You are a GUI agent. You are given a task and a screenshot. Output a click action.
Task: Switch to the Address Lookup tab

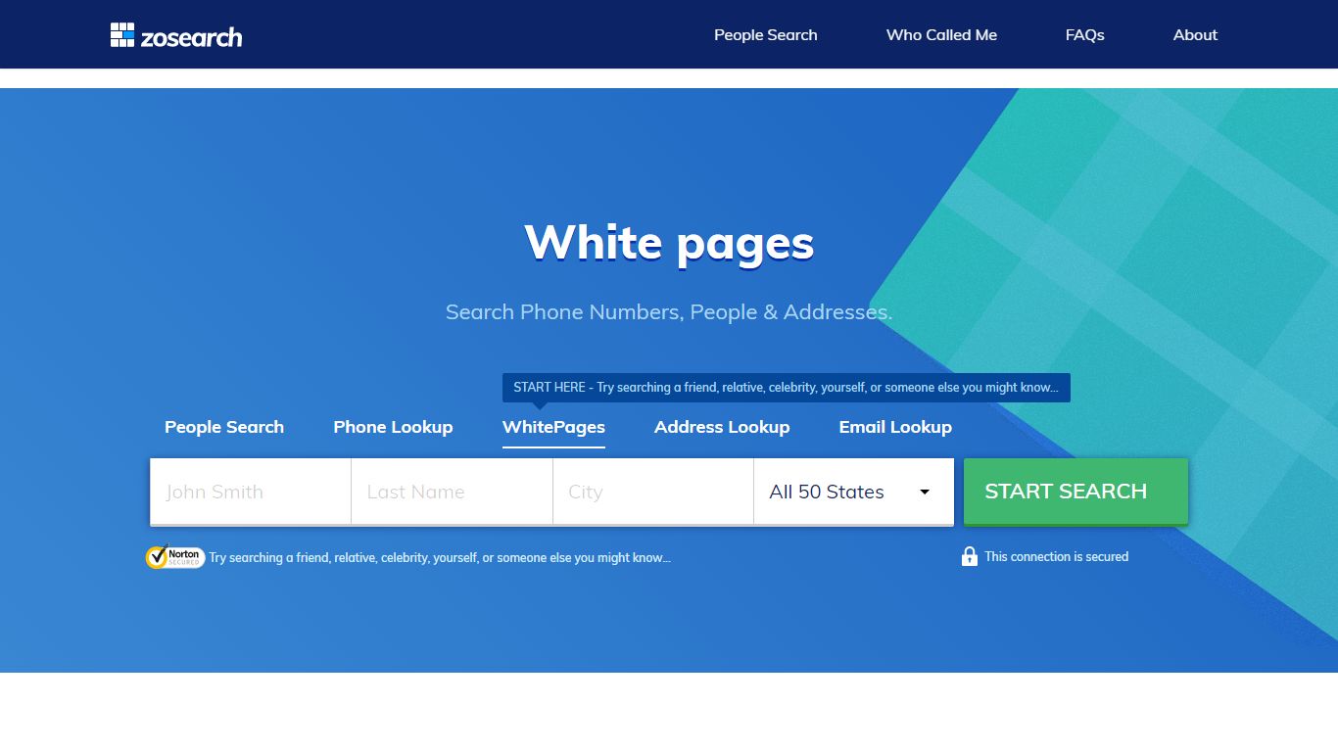tap(722, 427)
